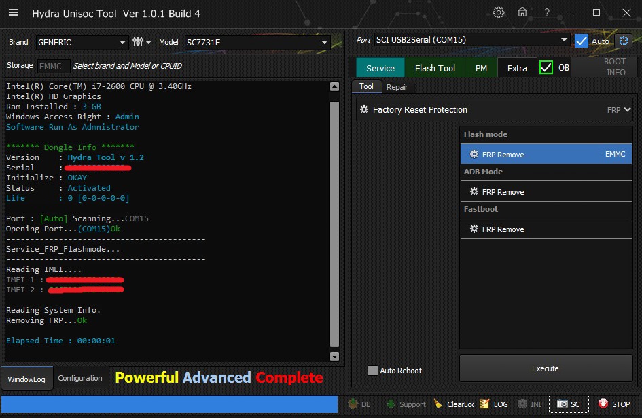The width and height of the screenshot is (642, 418).
Task: Click the blue progress bar
Action: coord(170,404)
